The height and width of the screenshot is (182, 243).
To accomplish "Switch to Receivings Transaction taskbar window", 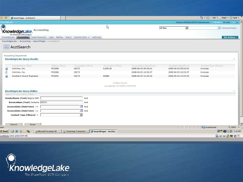I will [x=75, y=131].
